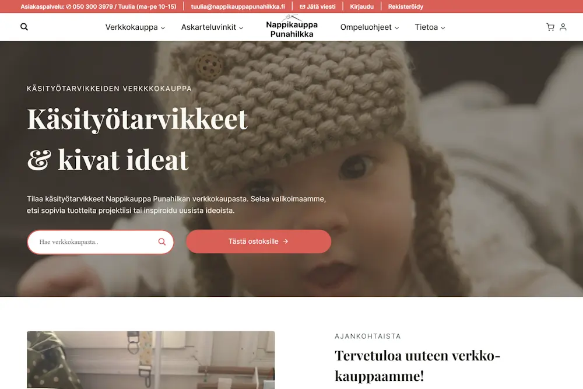Click the user account icon
The image size is (583, 389).
563,27
